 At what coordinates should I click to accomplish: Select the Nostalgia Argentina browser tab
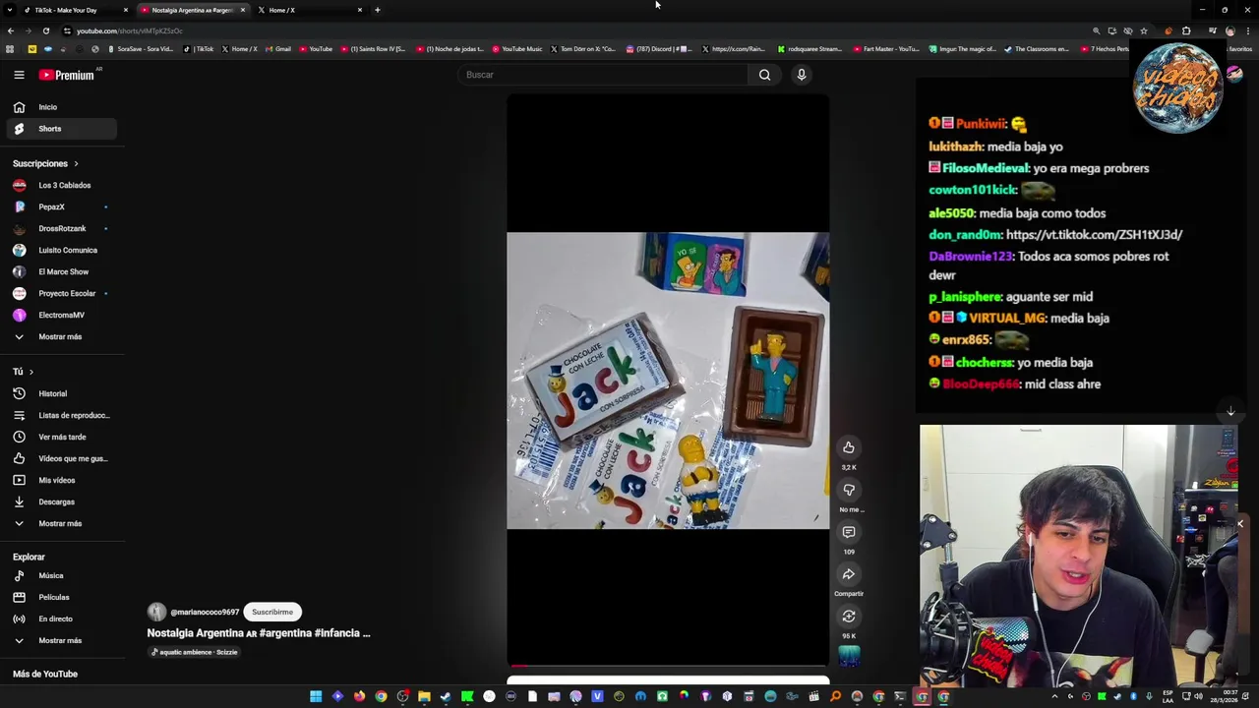tap(192, 10)
